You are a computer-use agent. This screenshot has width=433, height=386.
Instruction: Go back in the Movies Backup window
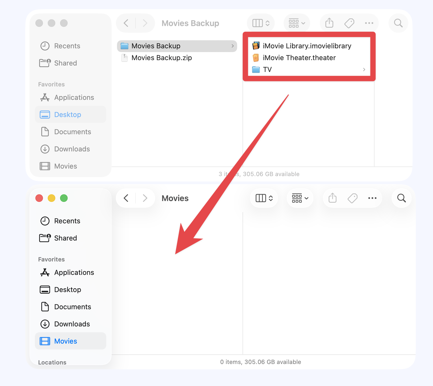tap(126, 23)
